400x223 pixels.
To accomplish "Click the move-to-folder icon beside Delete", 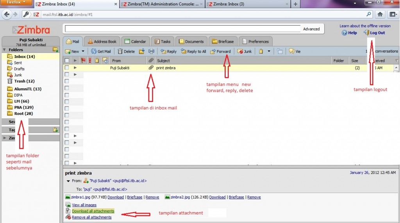I will [142, 51].
